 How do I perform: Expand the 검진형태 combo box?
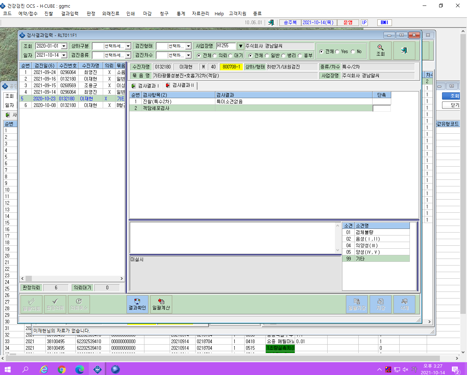[188, 46]
